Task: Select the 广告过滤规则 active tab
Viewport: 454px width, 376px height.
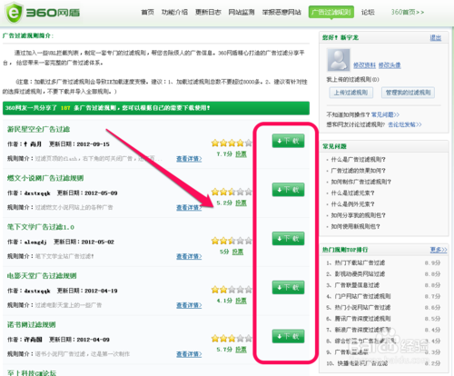Action: click(331, 12)
